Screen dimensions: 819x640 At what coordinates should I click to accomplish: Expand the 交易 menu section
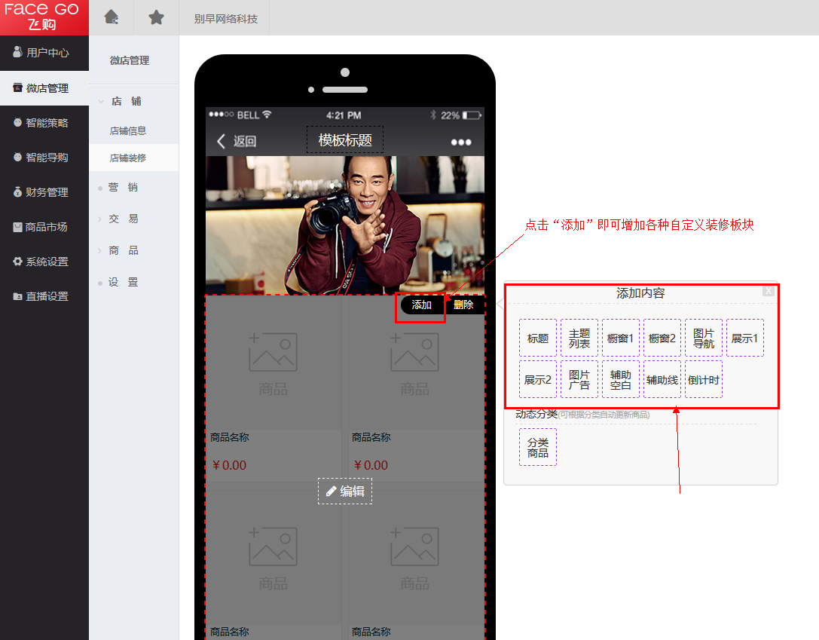coord(123,219)
